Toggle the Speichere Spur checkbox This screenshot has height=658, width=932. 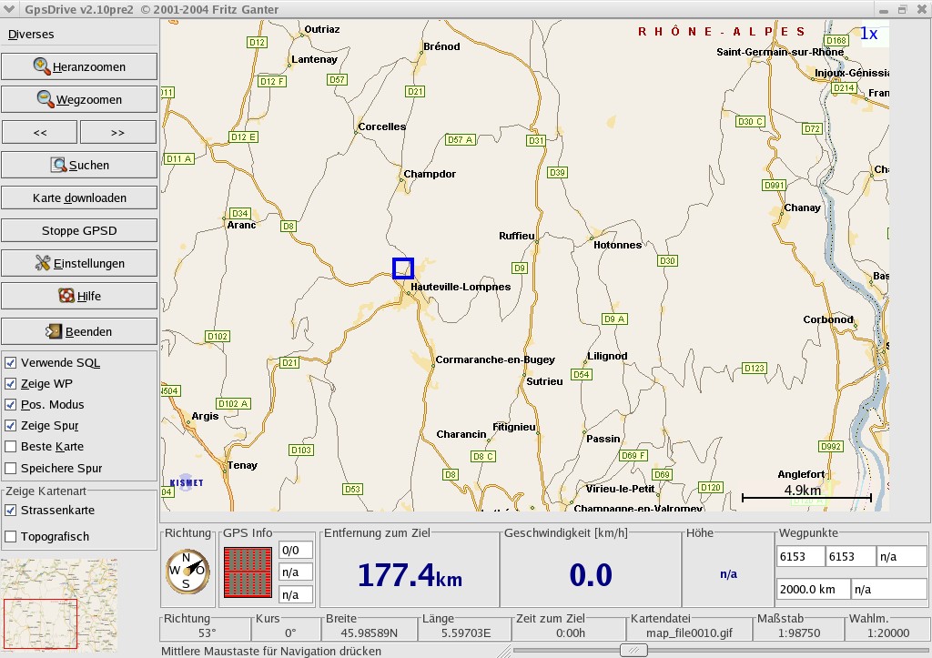(x=11, y=469)
